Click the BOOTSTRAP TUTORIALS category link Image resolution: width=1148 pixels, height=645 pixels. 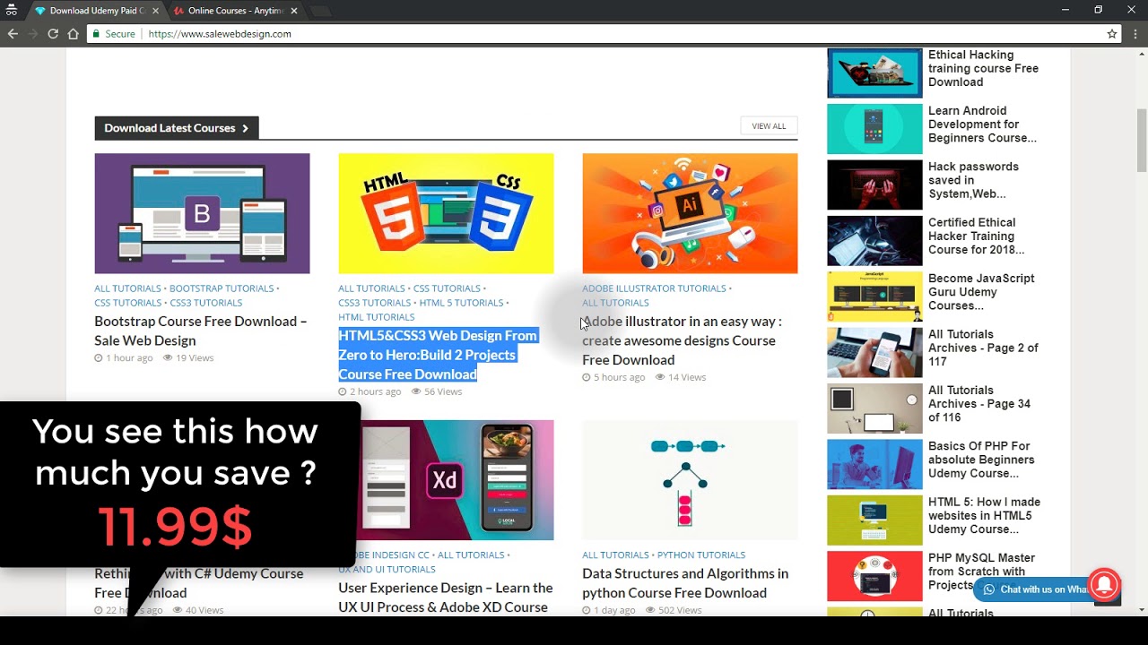(222, 288)
